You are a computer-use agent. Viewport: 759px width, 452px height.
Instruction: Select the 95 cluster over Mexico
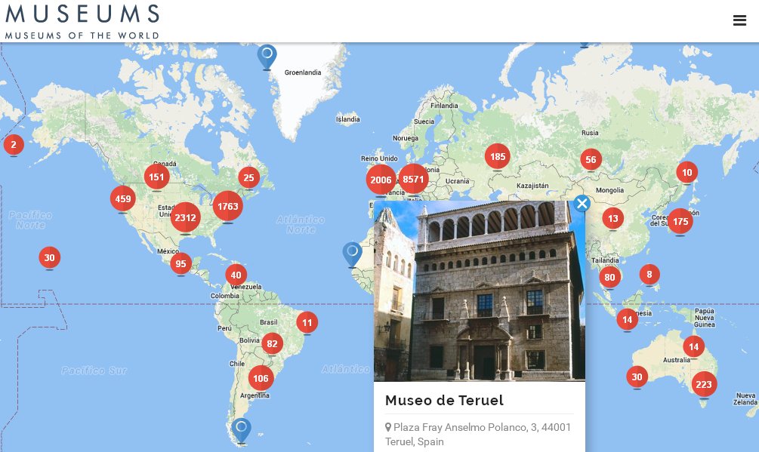point(180,263)
